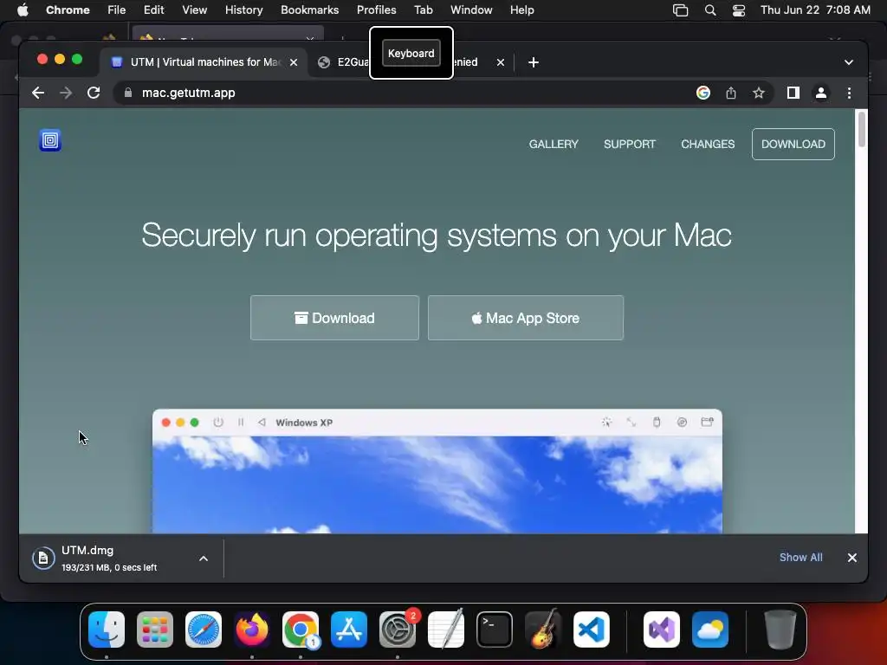Bookmark this page with the star icon

point(759,93)
